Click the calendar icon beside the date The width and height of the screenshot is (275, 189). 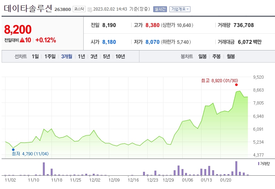pos(90,10)
